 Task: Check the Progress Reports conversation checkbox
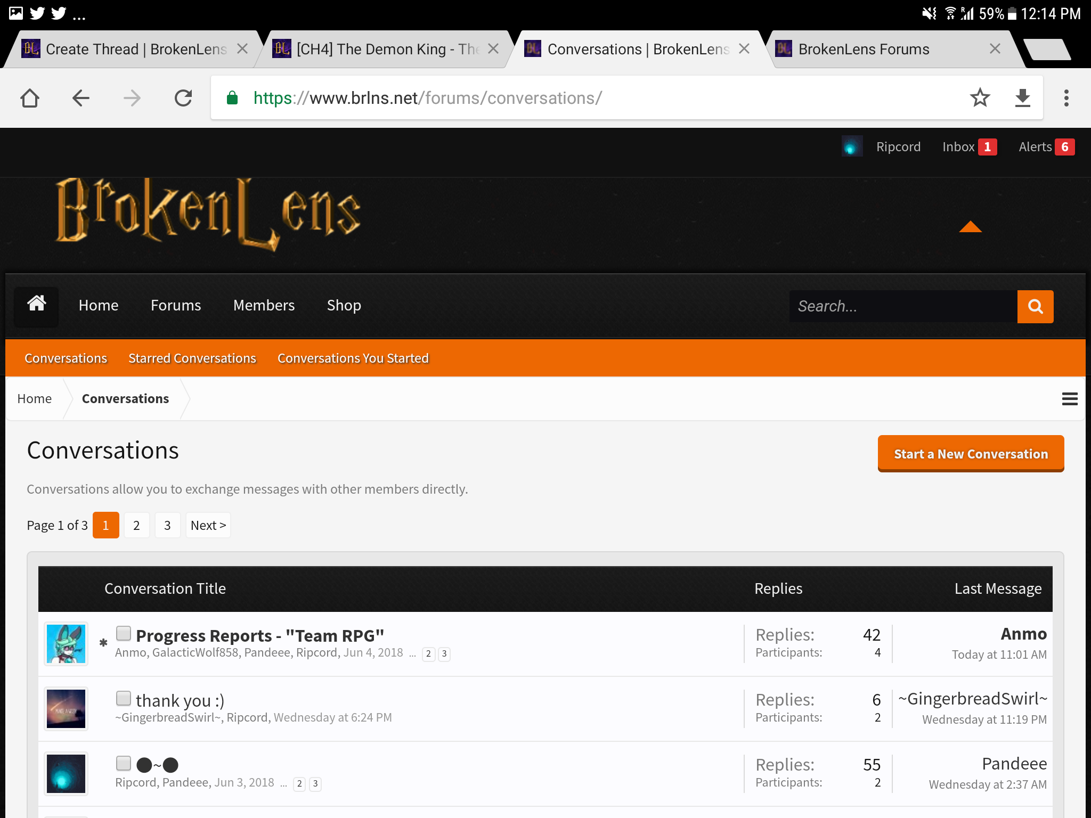point(124,633)
